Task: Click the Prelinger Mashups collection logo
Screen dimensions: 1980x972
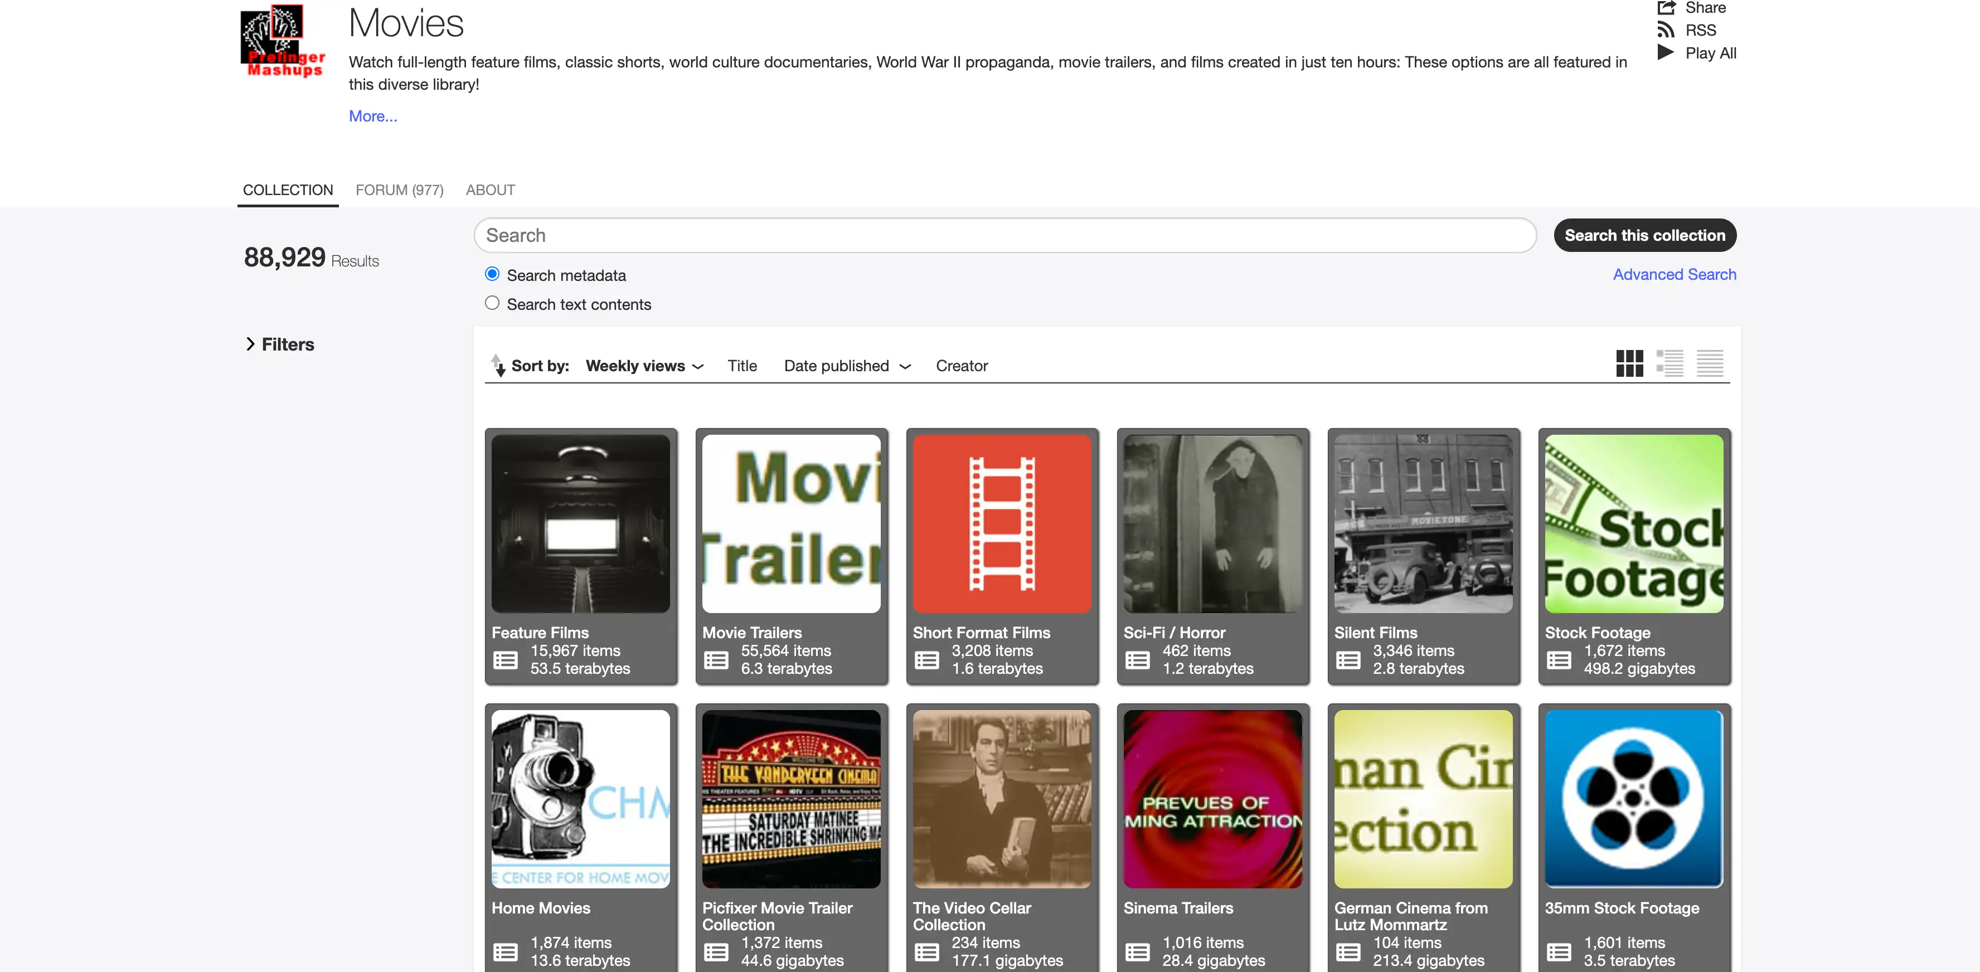Action: (283, 41)
